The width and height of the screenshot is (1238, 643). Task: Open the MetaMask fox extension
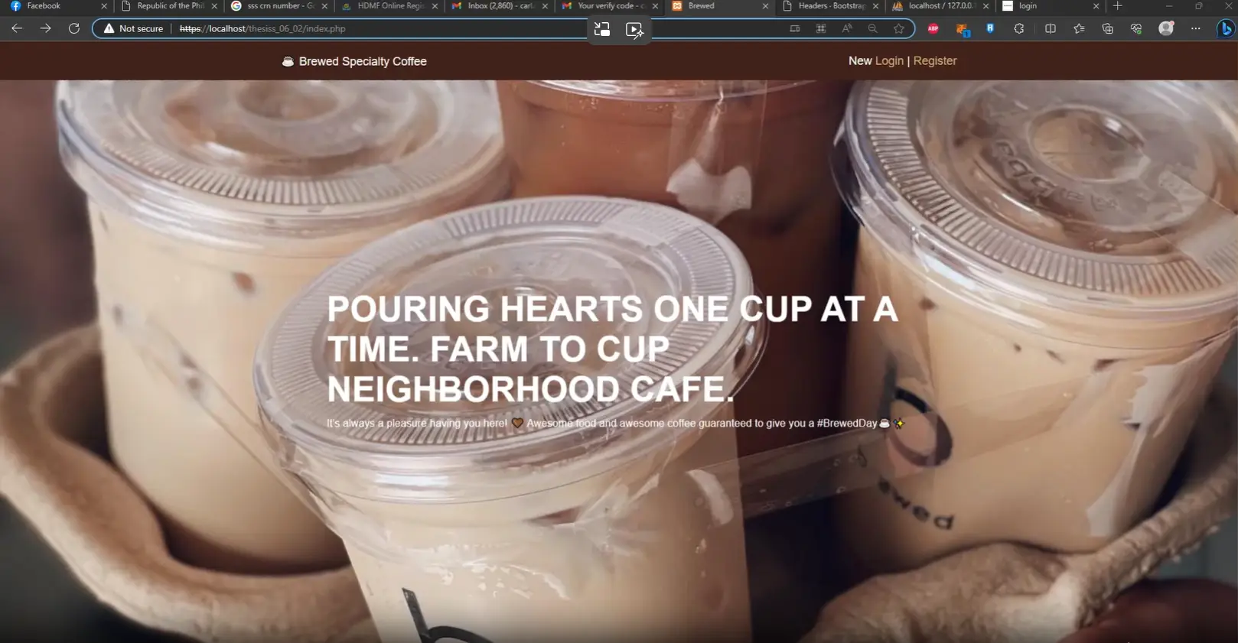pyautogui.click(x=963, y=29)
